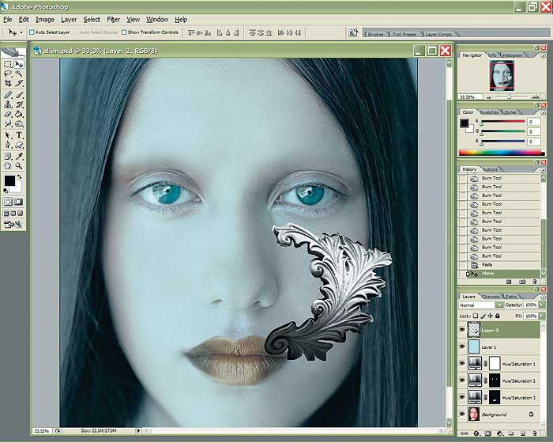Screen dimensions: 553x443
Task: Select the Crop tool
Action: pos(8,83)
